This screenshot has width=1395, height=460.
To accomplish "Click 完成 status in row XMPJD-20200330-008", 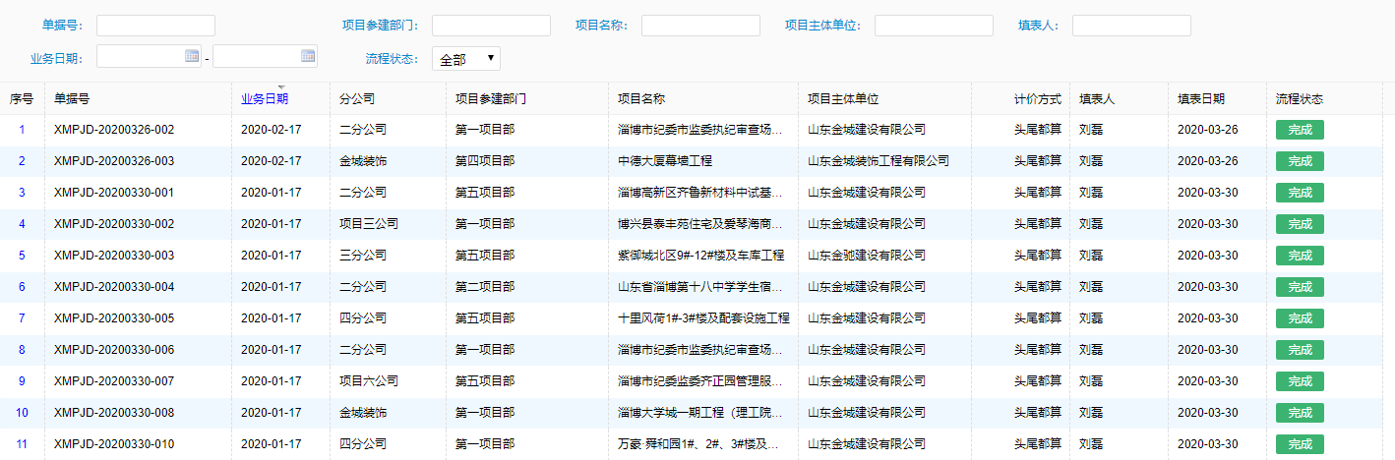I will (1300, 413).
